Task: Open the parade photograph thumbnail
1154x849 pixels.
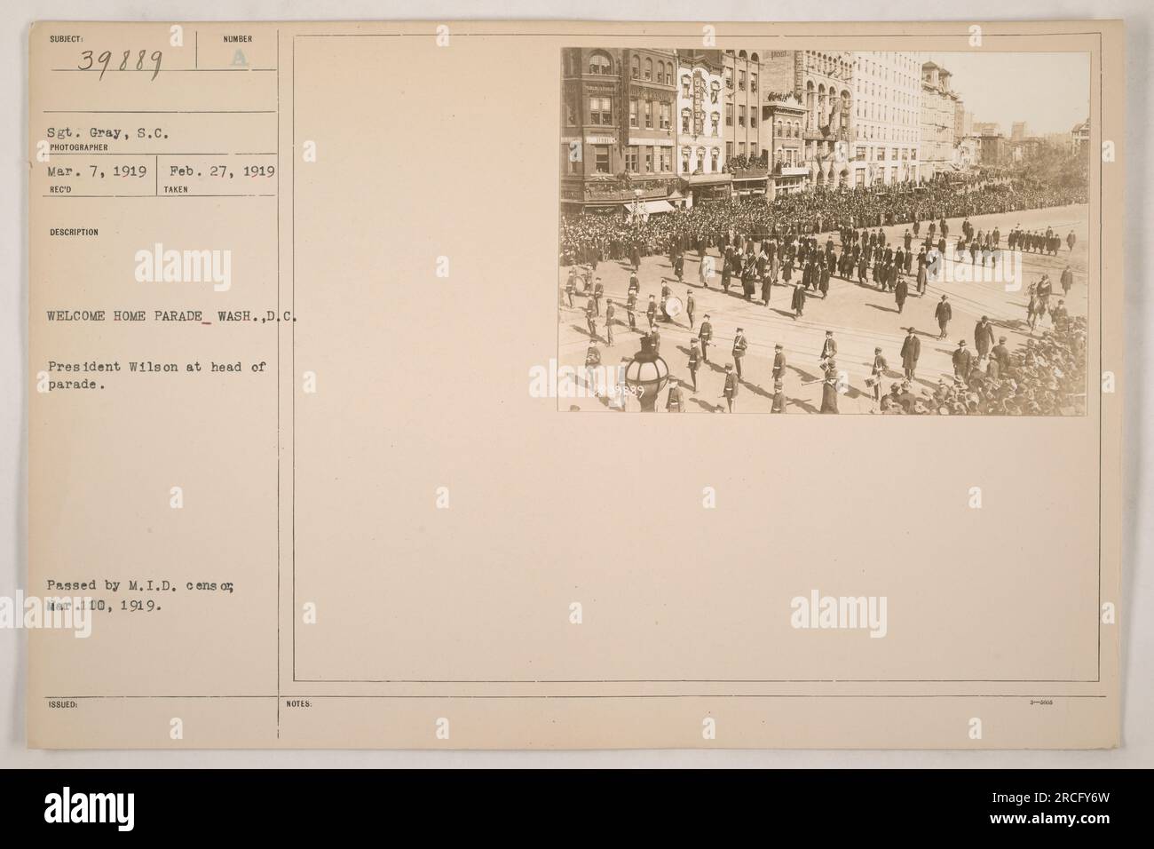Action: pos(823,231)
